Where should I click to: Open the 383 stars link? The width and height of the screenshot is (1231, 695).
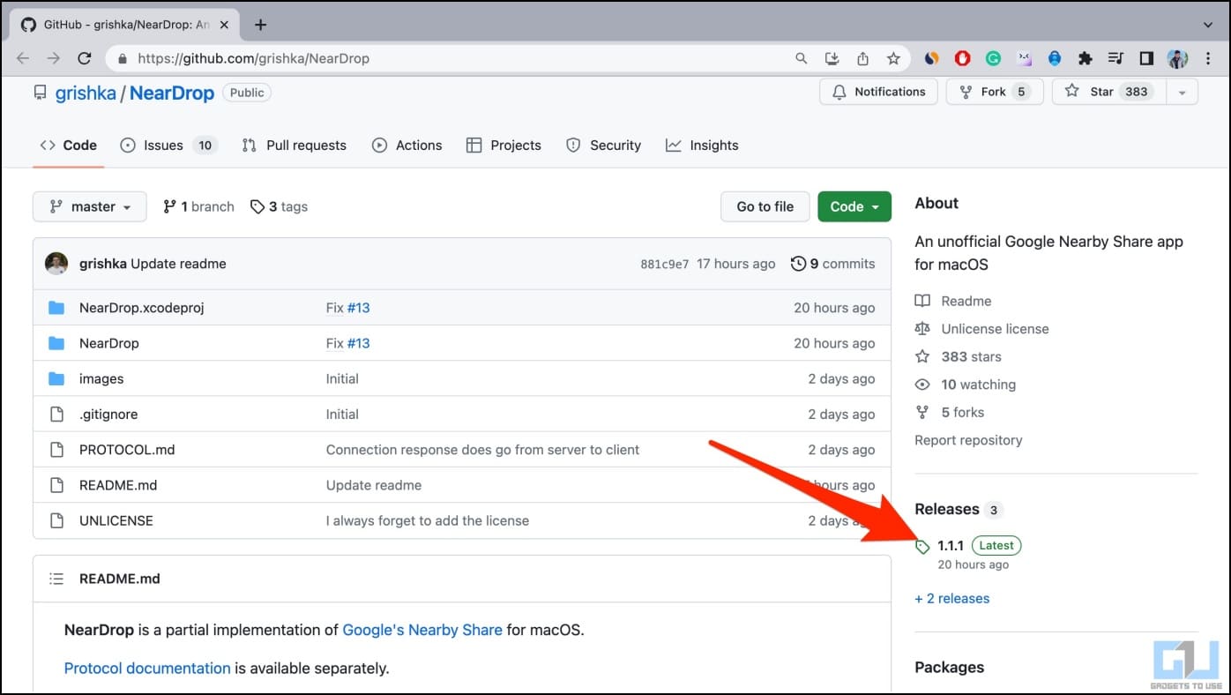click(x=971, y=356)
